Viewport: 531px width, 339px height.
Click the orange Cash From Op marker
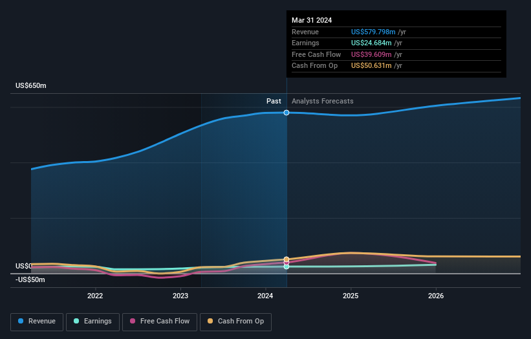tap(287, 259)
